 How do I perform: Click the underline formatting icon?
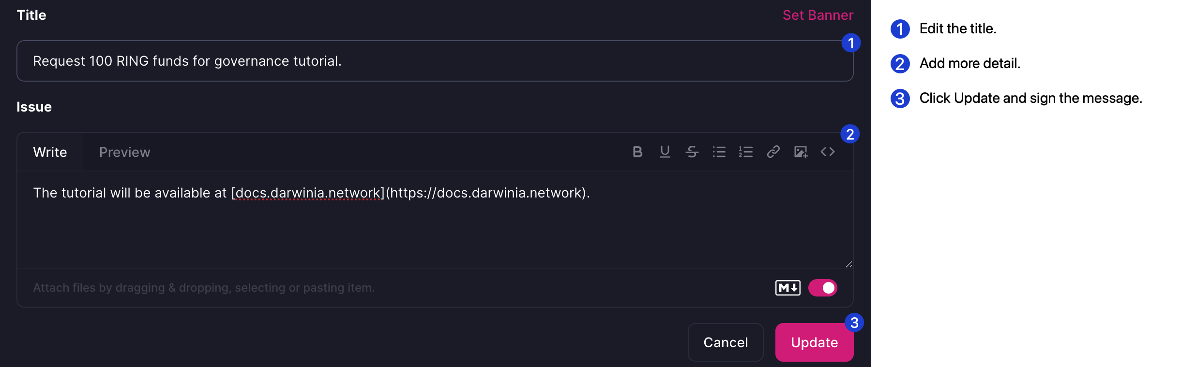coord(665,152)
